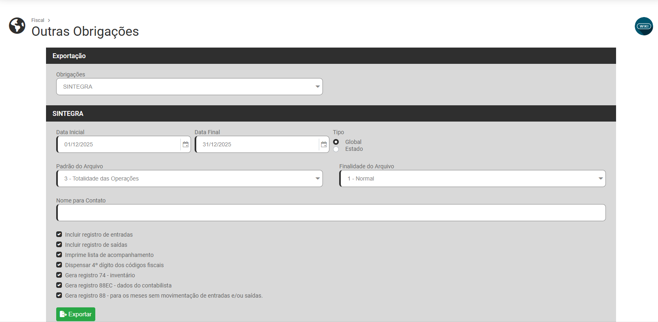
Task: Toggle Gera registro 88EC dados do contabilista
Action: 59,285
